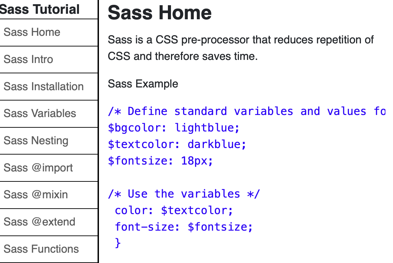This screenshot has height=263, width=393.
Task: Go to the Sass @extend page
Action: (x=40, y=222)
